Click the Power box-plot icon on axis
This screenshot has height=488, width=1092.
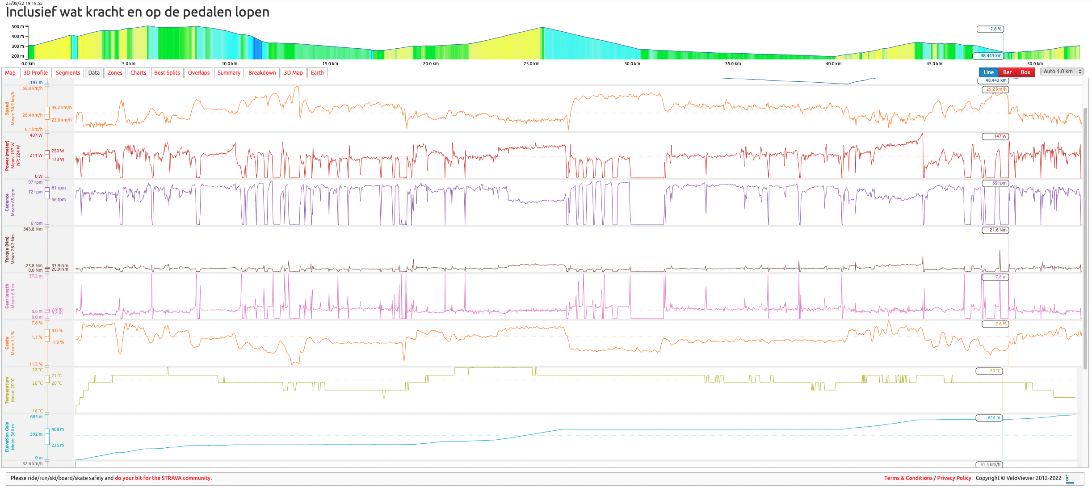click(47, 155)
